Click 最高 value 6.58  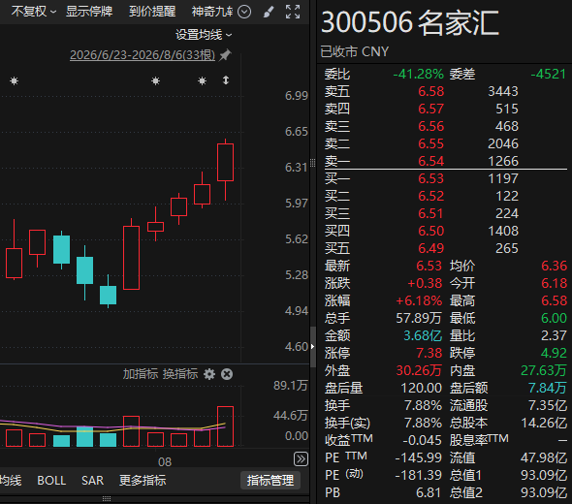[554, 300]
